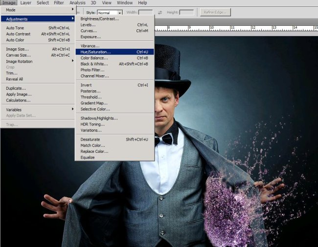This screenshot has height=247, width=318.
Task: Choose Reveal All
Action: pos(38,79)
